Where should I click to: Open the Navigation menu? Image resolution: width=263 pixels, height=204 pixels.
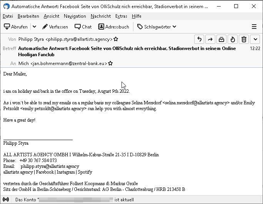(x=75, y=16)
